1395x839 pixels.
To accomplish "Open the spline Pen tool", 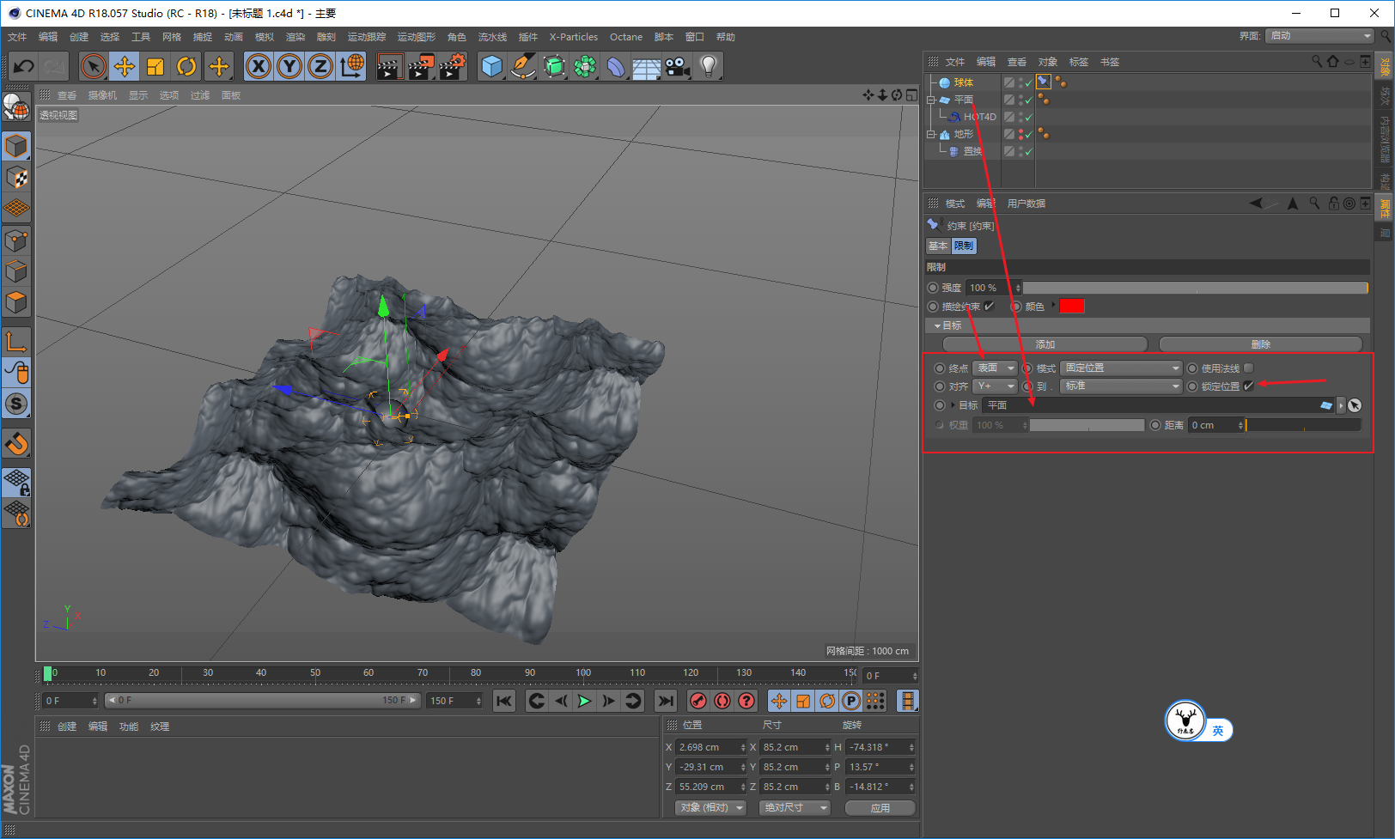I will point(522,66).
